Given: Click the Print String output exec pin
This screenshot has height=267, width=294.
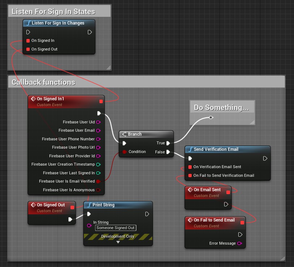Looking at the screenshot, I should point(147,214).
